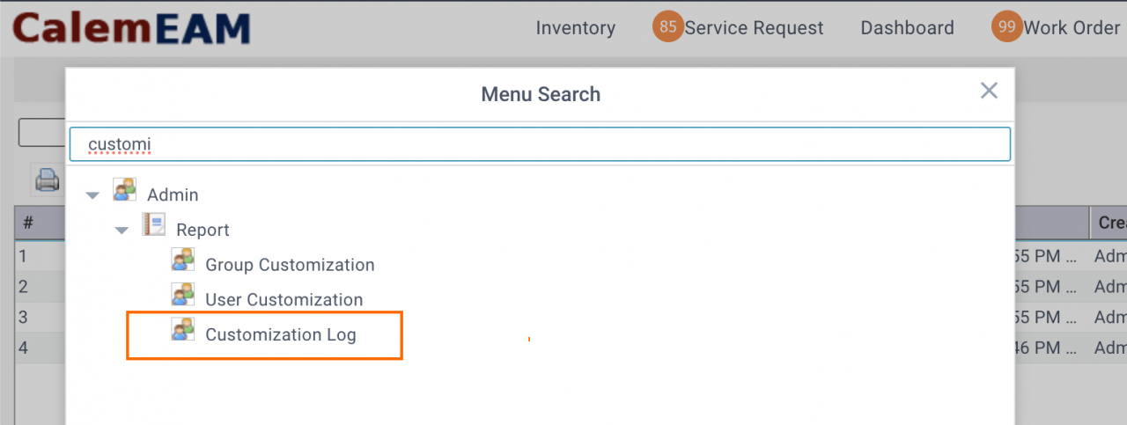Click the Customization Log users icon

[182, 331]
